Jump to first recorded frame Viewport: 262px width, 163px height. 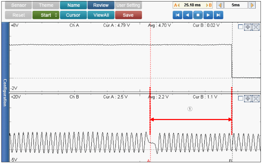click(x=177, y=15)
